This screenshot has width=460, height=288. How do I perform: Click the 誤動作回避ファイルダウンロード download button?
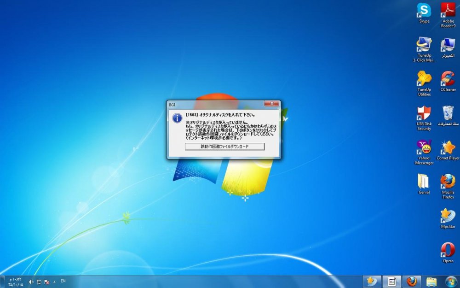coord(224,147)
